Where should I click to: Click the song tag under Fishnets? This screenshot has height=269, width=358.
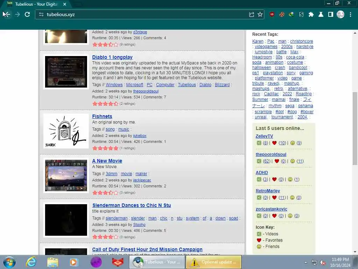[x=110, y=129]
